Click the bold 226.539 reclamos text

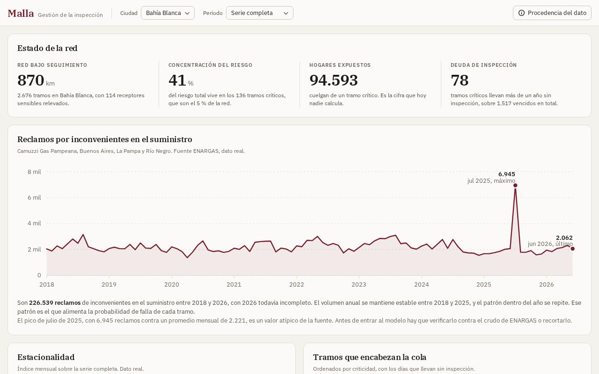pyautogui.click(x=55, y=302)
